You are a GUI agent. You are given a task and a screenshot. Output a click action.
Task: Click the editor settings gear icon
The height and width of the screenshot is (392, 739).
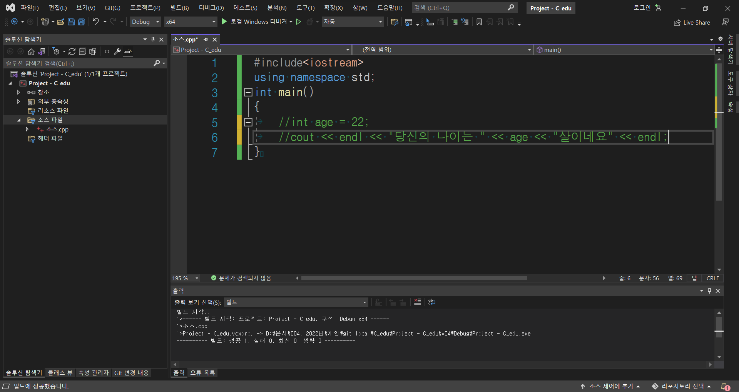click(x=721, y=39)
